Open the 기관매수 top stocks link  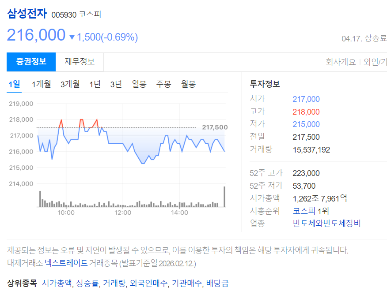pos(187,283)
